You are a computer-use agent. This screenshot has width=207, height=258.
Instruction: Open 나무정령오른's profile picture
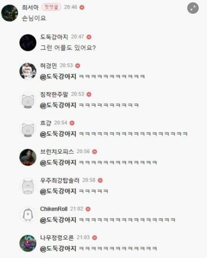tap(28, 243)
